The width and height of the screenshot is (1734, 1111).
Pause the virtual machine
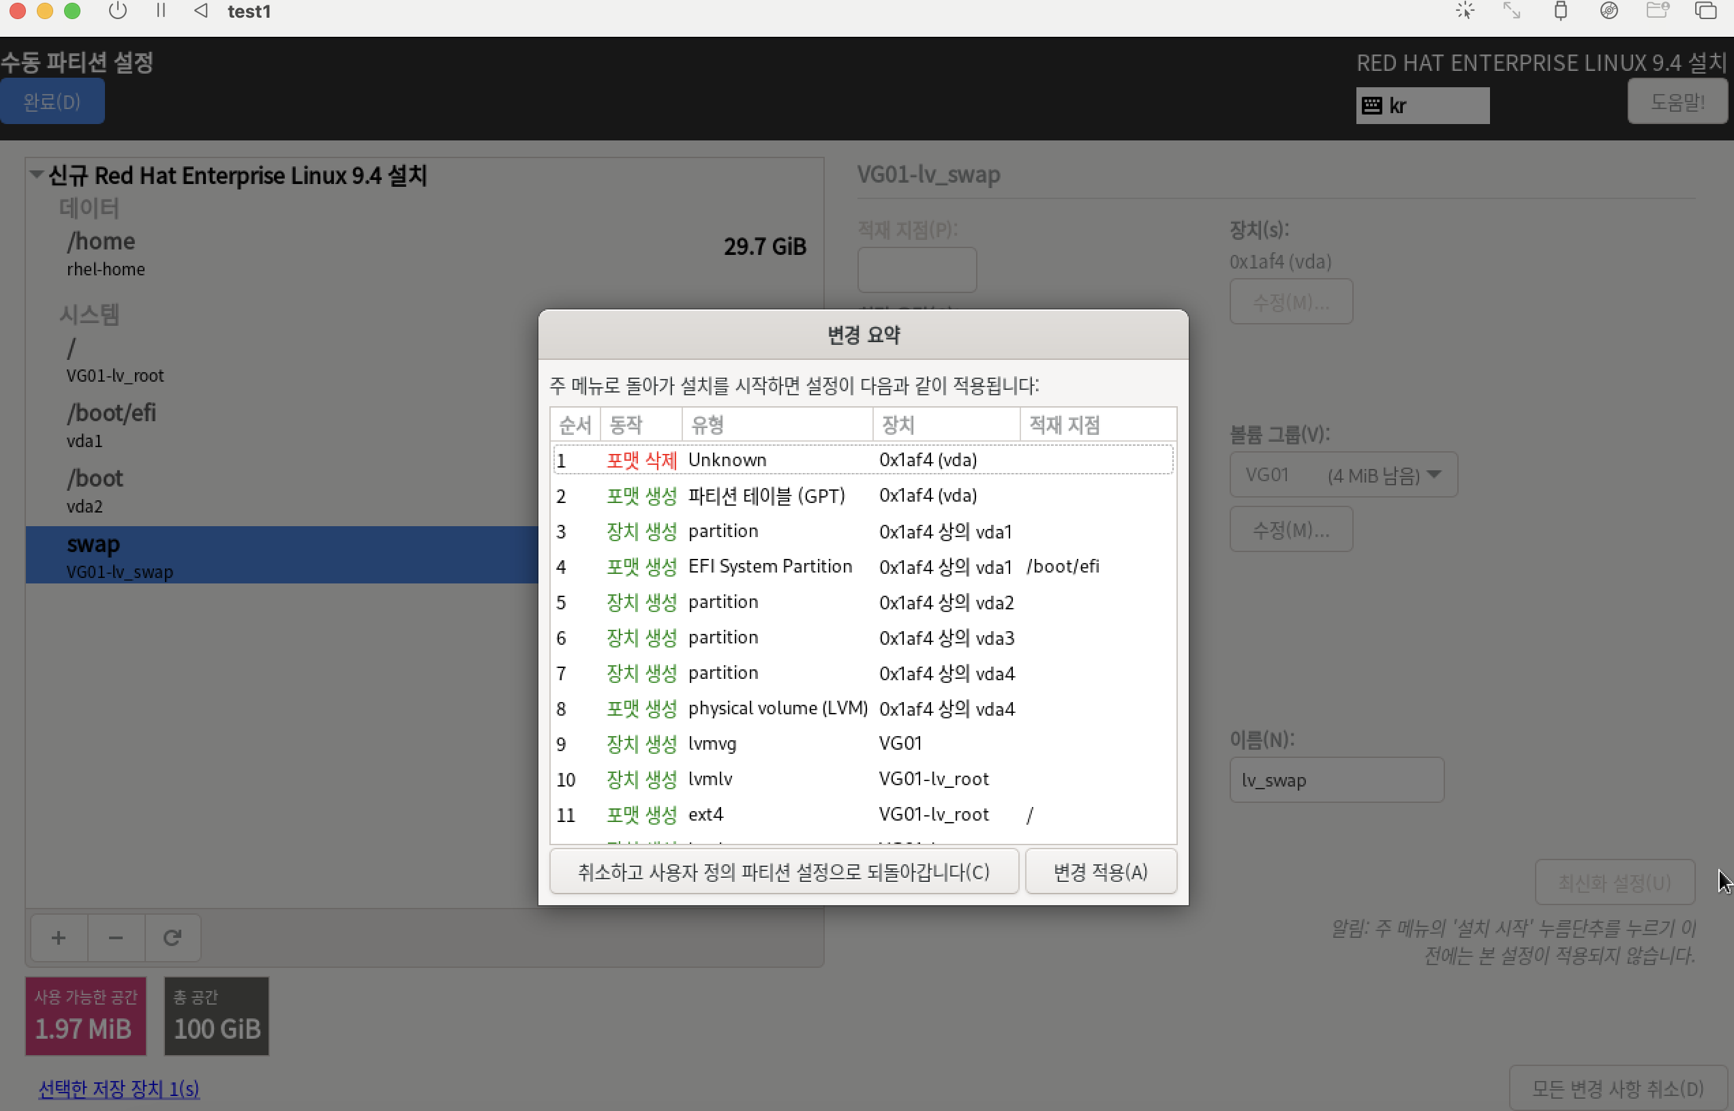(x=161, y=11)
